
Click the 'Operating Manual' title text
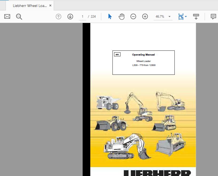[x=143, y=55]
